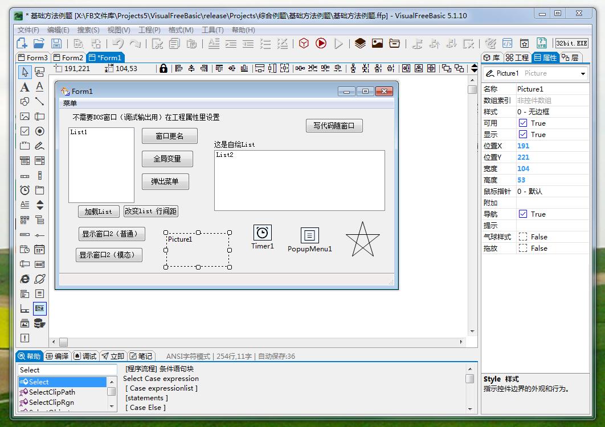This screenshot has height=427, width=605.
Task: Switch to the Form3 tab
Action: click(33, 58)
